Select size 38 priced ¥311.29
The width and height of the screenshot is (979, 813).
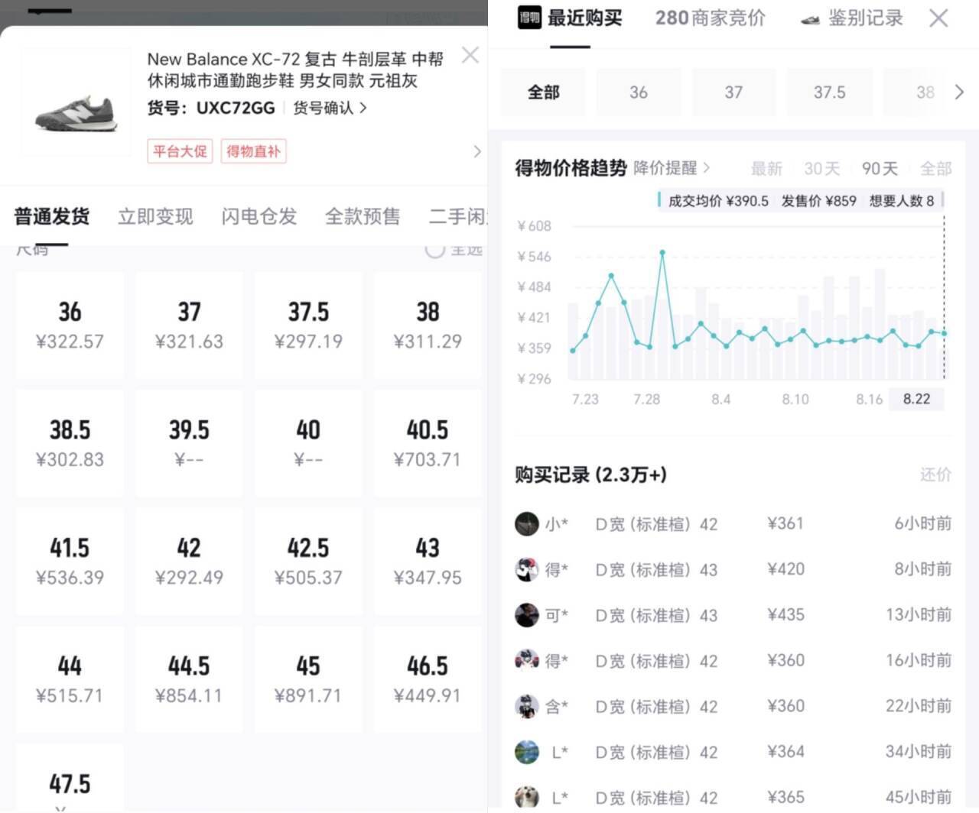[428, 325]
